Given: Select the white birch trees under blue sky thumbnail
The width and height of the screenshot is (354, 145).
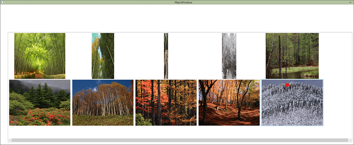Looking at the screenshot, I should pos(103,102).
